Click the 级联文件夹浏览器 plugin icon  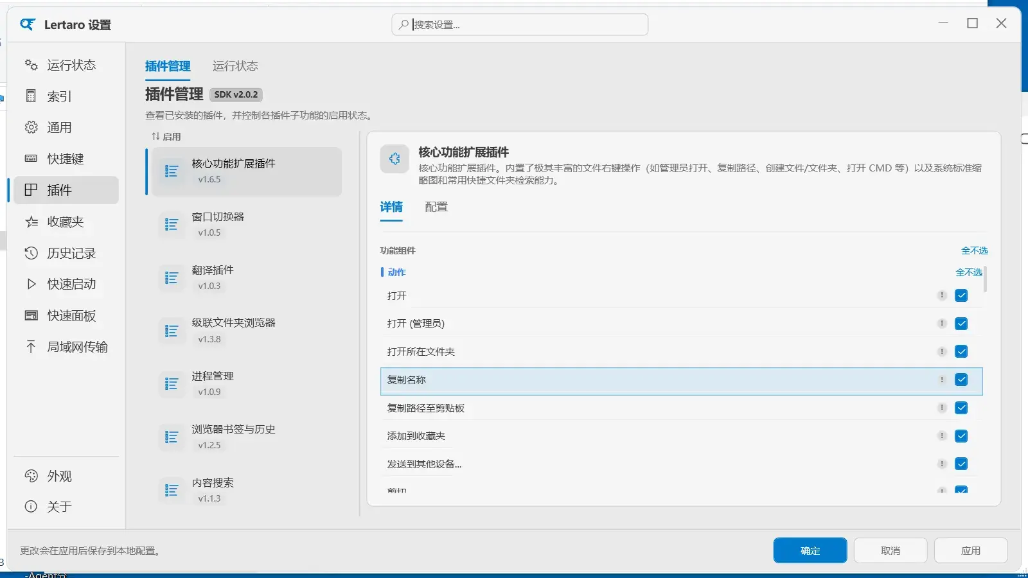point(172,331)
